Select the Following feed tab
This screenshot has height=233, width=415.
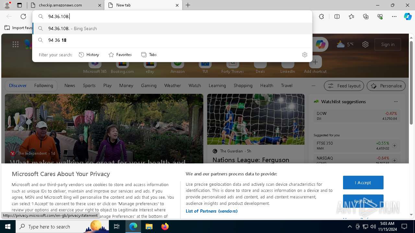point(43,85)
